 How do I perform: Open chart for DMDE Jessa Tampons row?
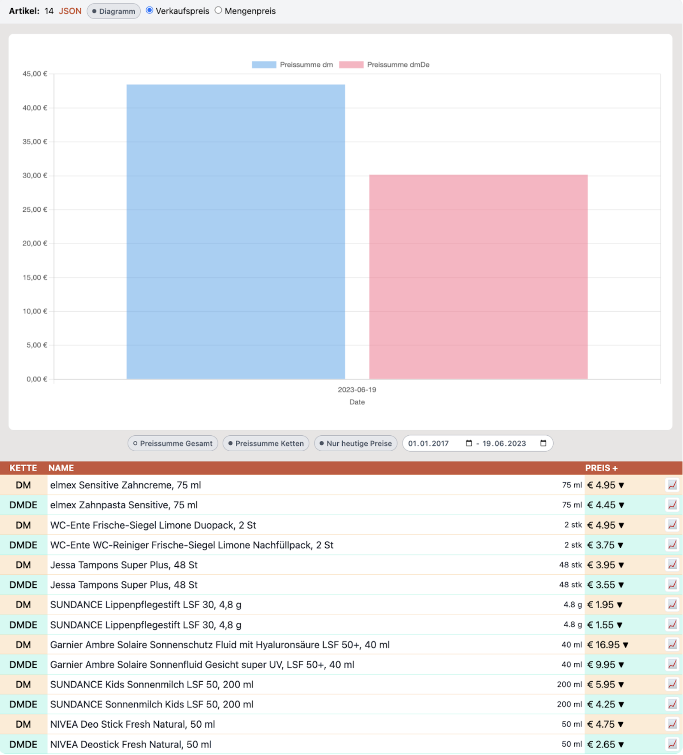tap(672, 585)
